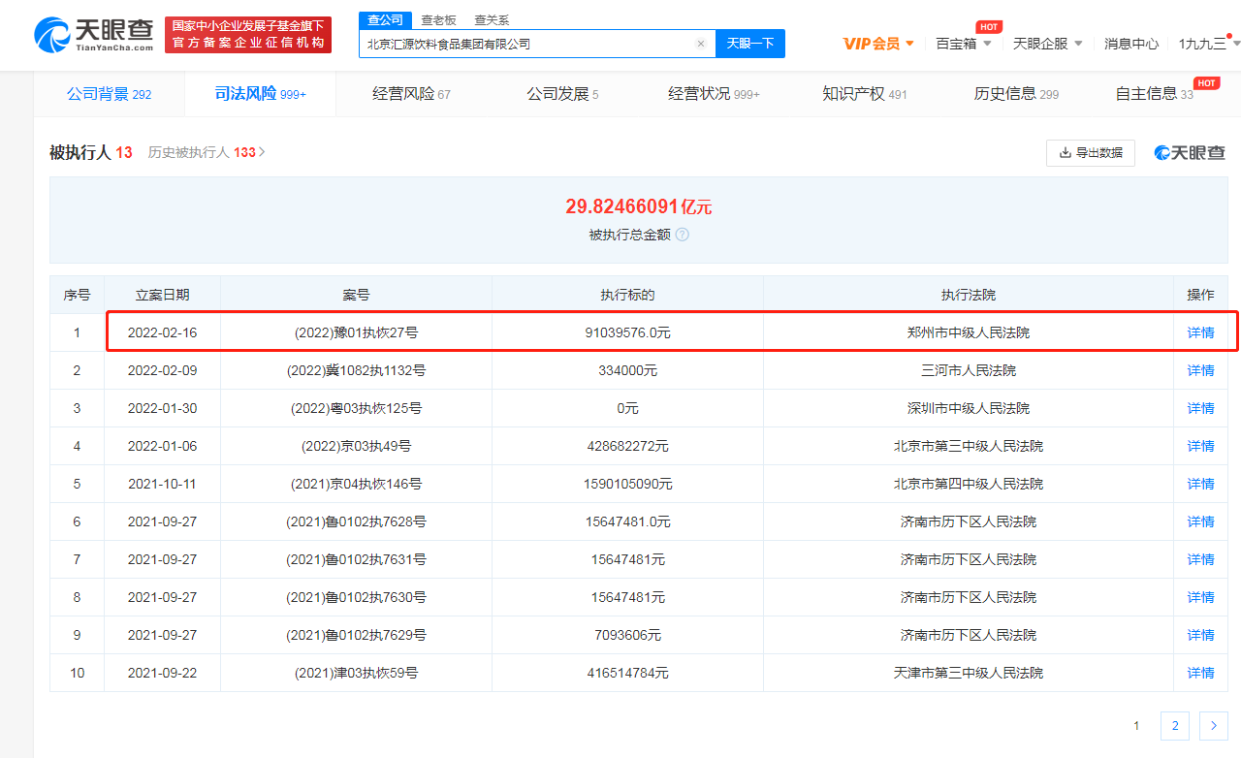
Task: Click the amount 334000元
Action: pos(627,370)
